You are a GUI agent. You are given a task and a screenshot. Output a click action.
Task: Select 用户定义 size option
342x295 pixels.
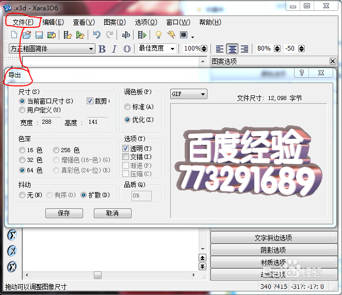click(40, 110)
